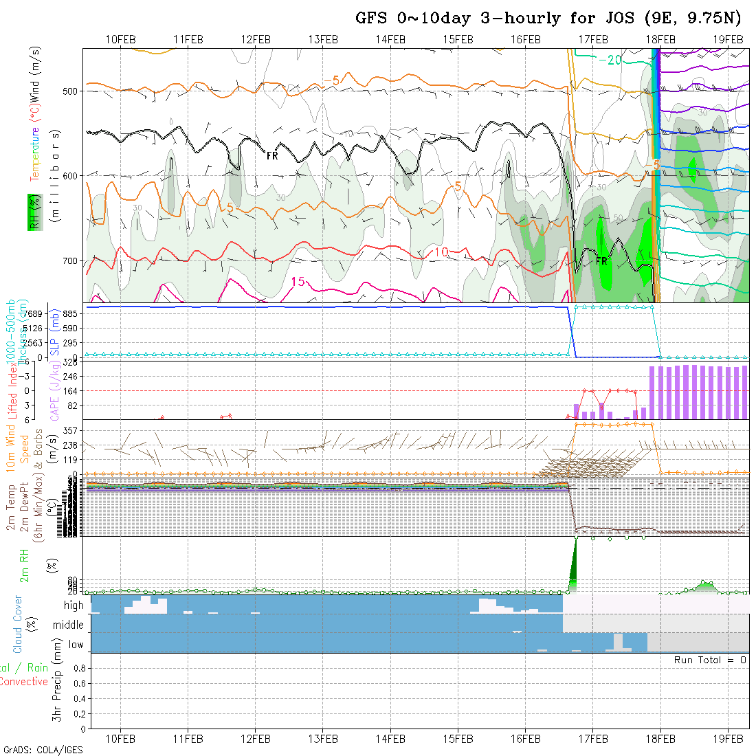
Task: Click the 16FEB label under the precipitation panel
Action: [x=526, y=739]
